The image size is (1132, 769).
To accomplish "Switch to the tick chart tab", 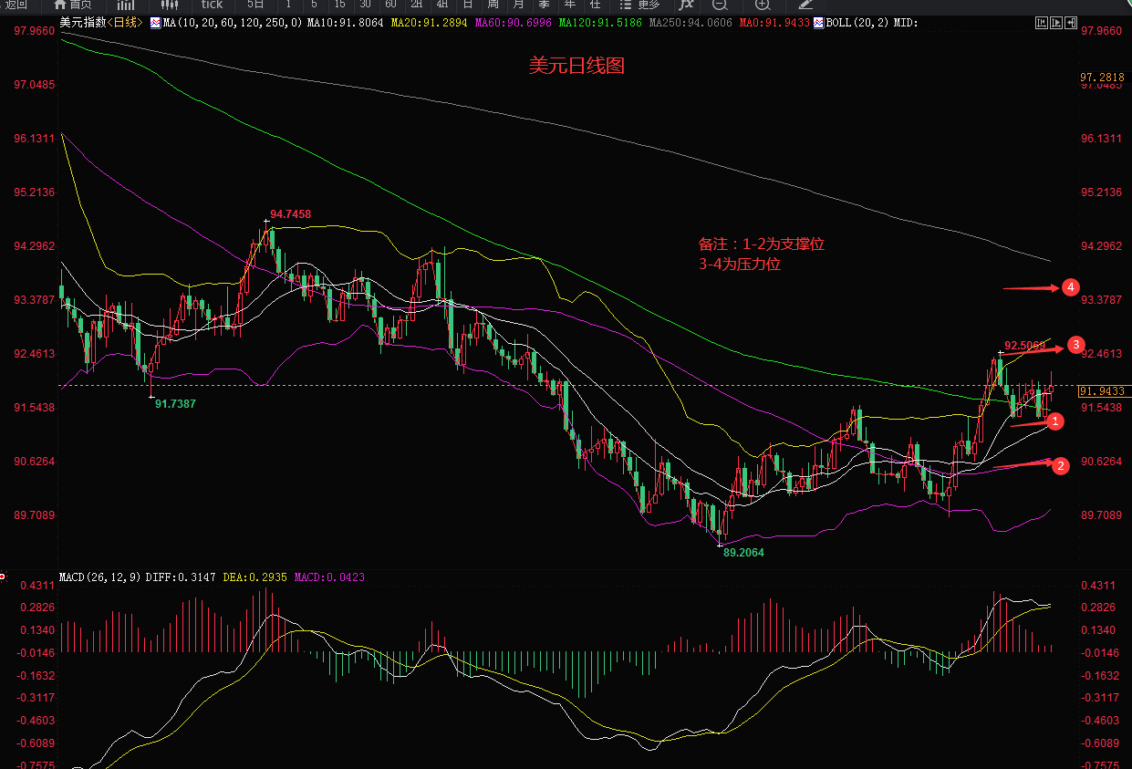I will pyautogui.click(x=212, y=5).
